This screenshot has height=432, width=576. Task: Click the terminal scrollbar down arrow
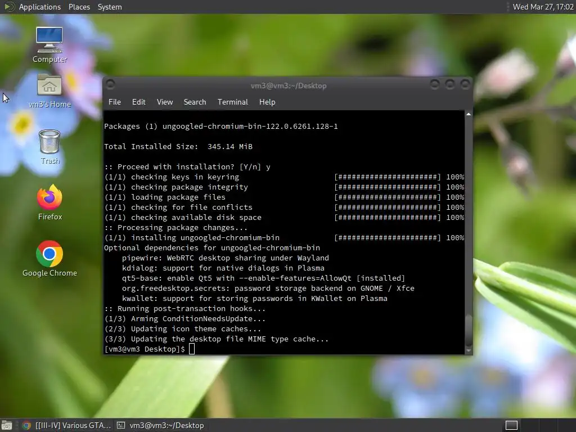point(469,351)
